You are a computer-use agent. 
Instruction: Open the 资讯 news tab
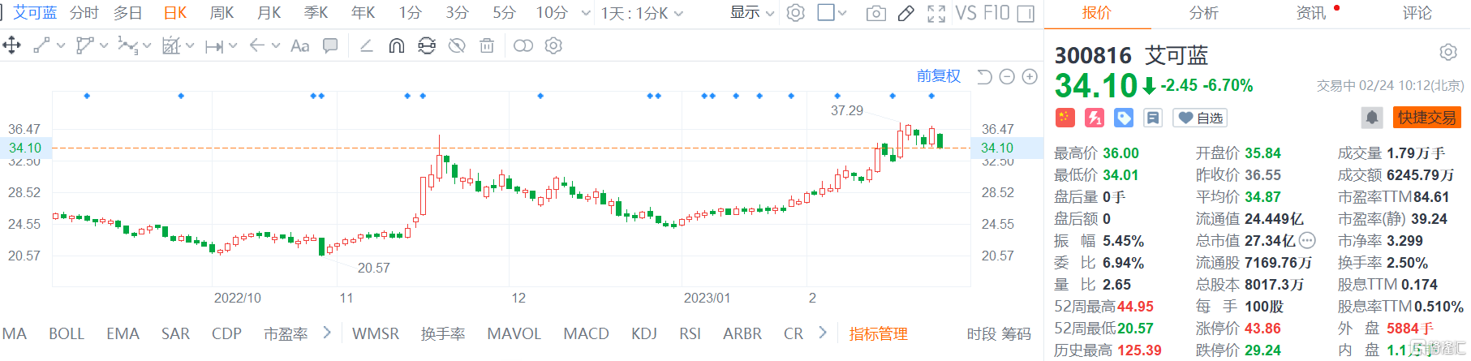pos(1311,13)
